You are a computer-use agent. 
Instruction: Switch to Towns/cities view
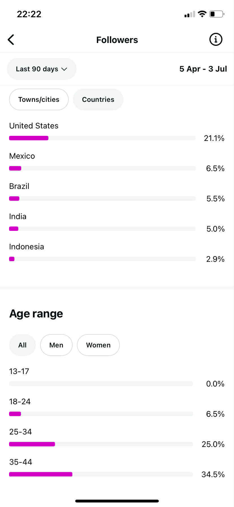coord(39,100)
